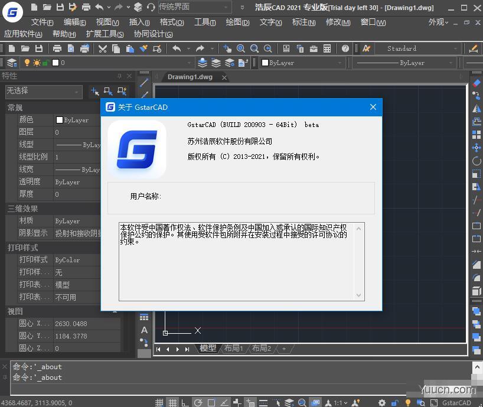The image size is (483, 407).
Task: Toggle grid display in the status bar
Action: 174,401
